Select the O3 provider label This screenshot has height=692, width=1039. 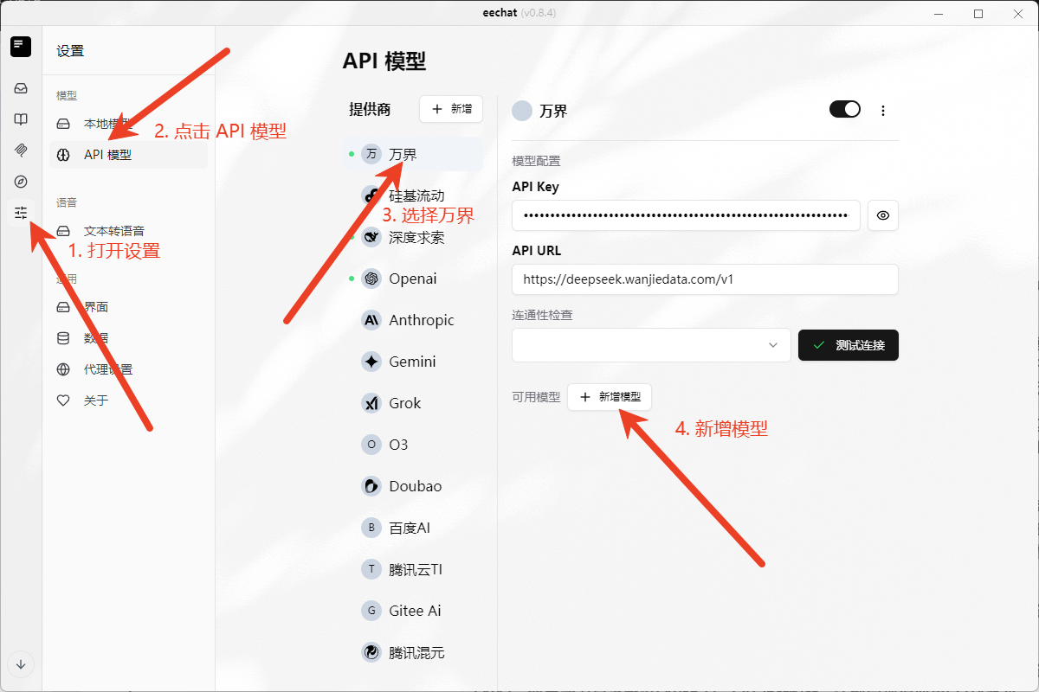(x=398, y=445)
